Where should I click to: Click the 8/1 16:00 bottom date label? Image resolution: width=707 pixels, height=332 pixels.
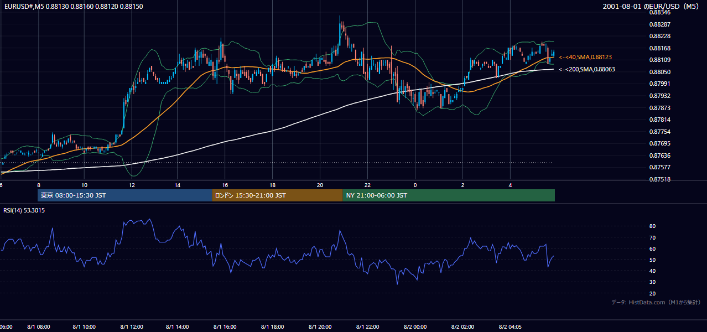[226, 327]
